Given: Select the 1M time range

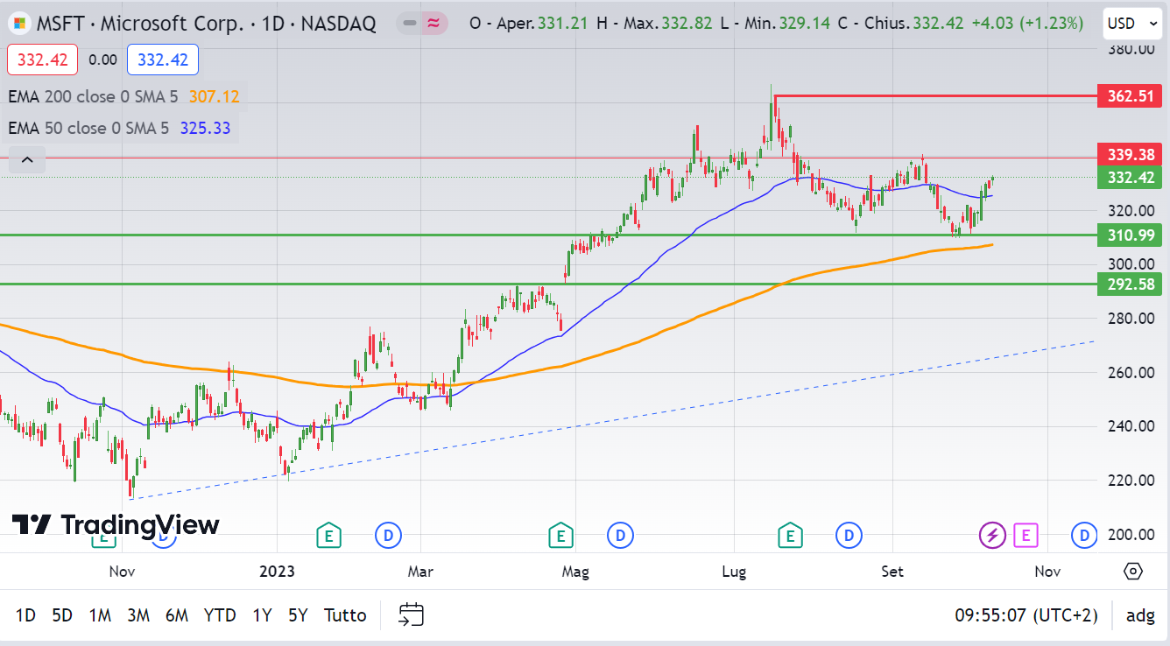Looking at the screenshot, I should point(100,615).
